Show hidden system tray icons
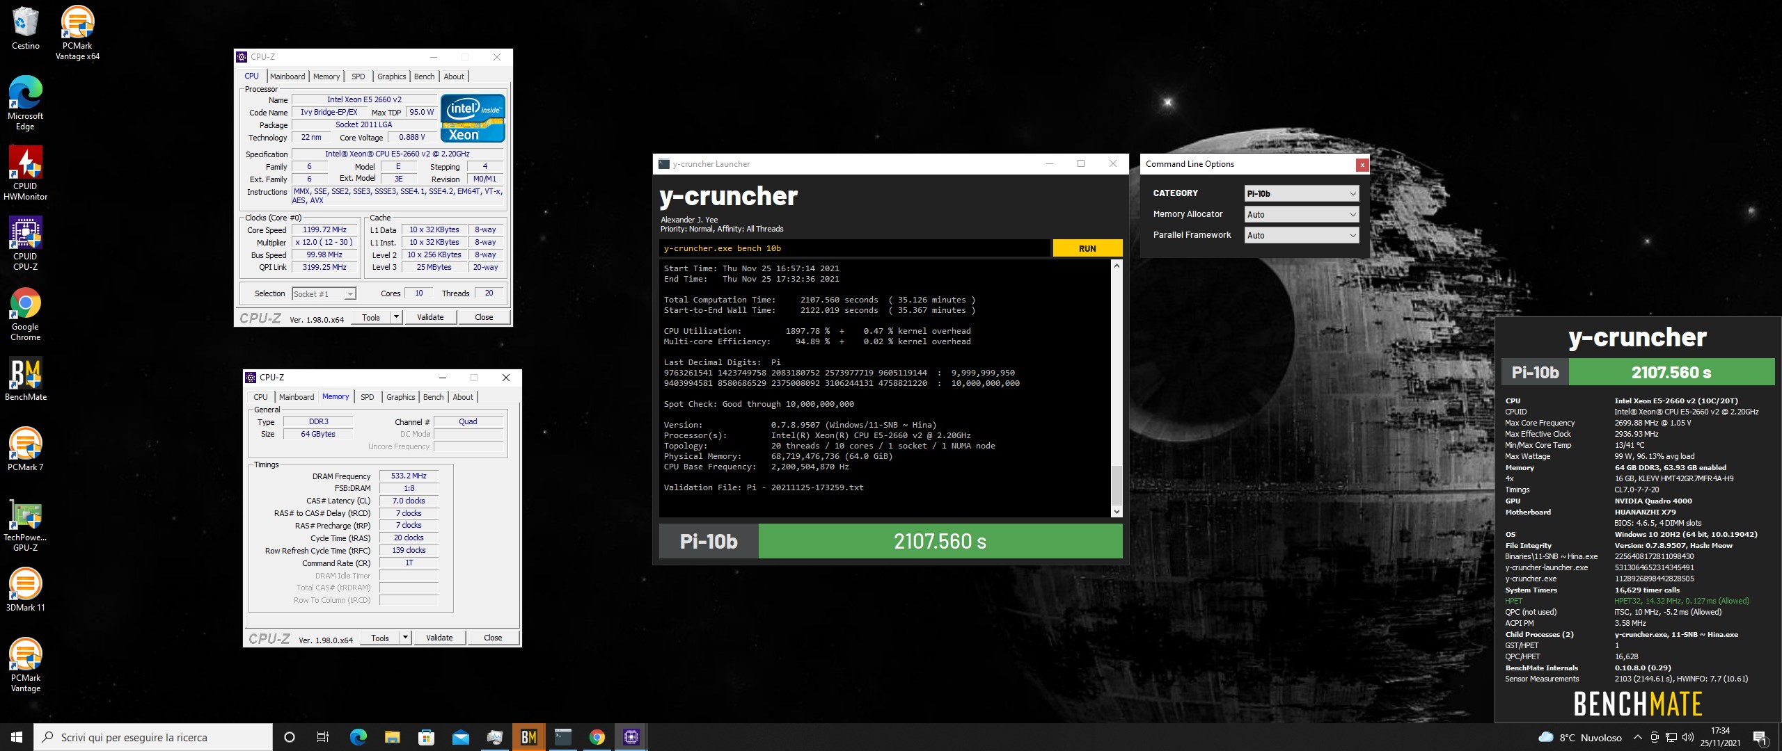 pos(1638,737)
